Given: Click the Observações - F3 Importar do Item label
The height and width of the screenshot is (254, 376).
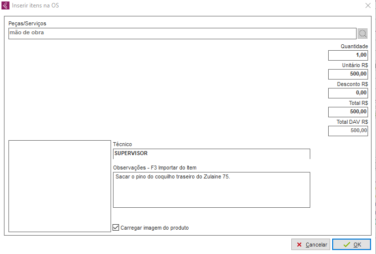Looking at the screenshot, I should pos(158,167).
